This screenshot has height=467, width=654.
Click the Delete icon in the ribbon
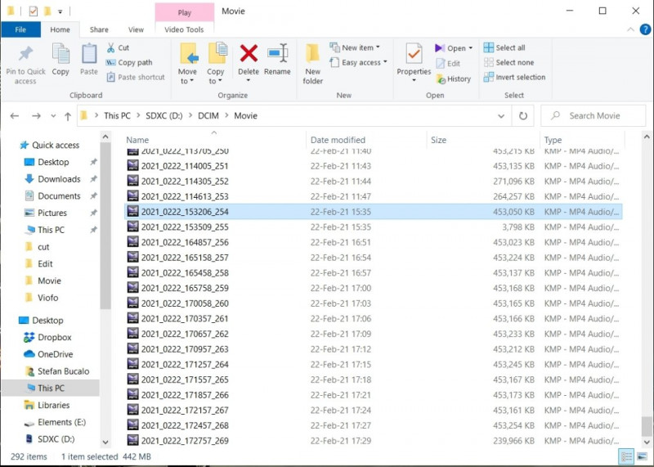249,61
